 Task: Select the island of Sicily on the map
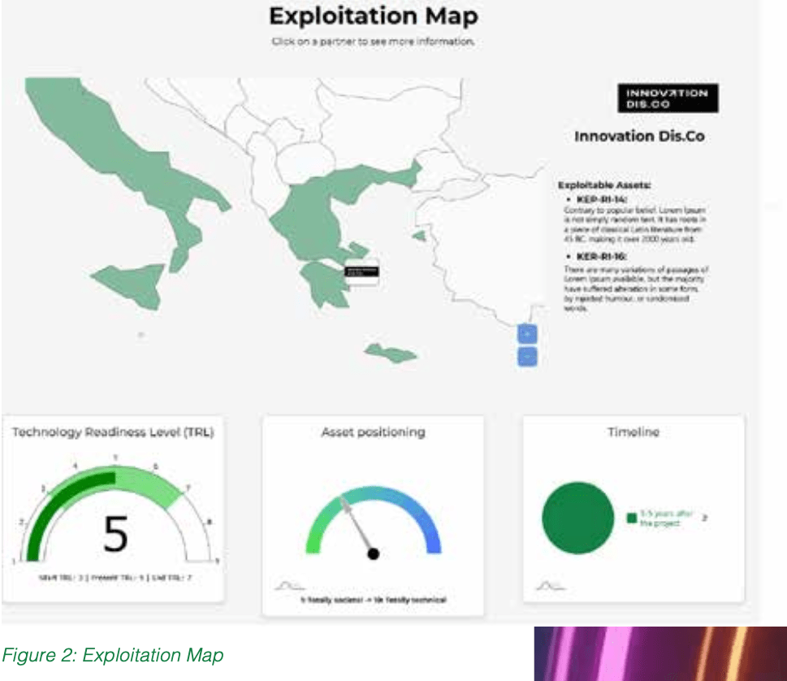tap(130, 286)
